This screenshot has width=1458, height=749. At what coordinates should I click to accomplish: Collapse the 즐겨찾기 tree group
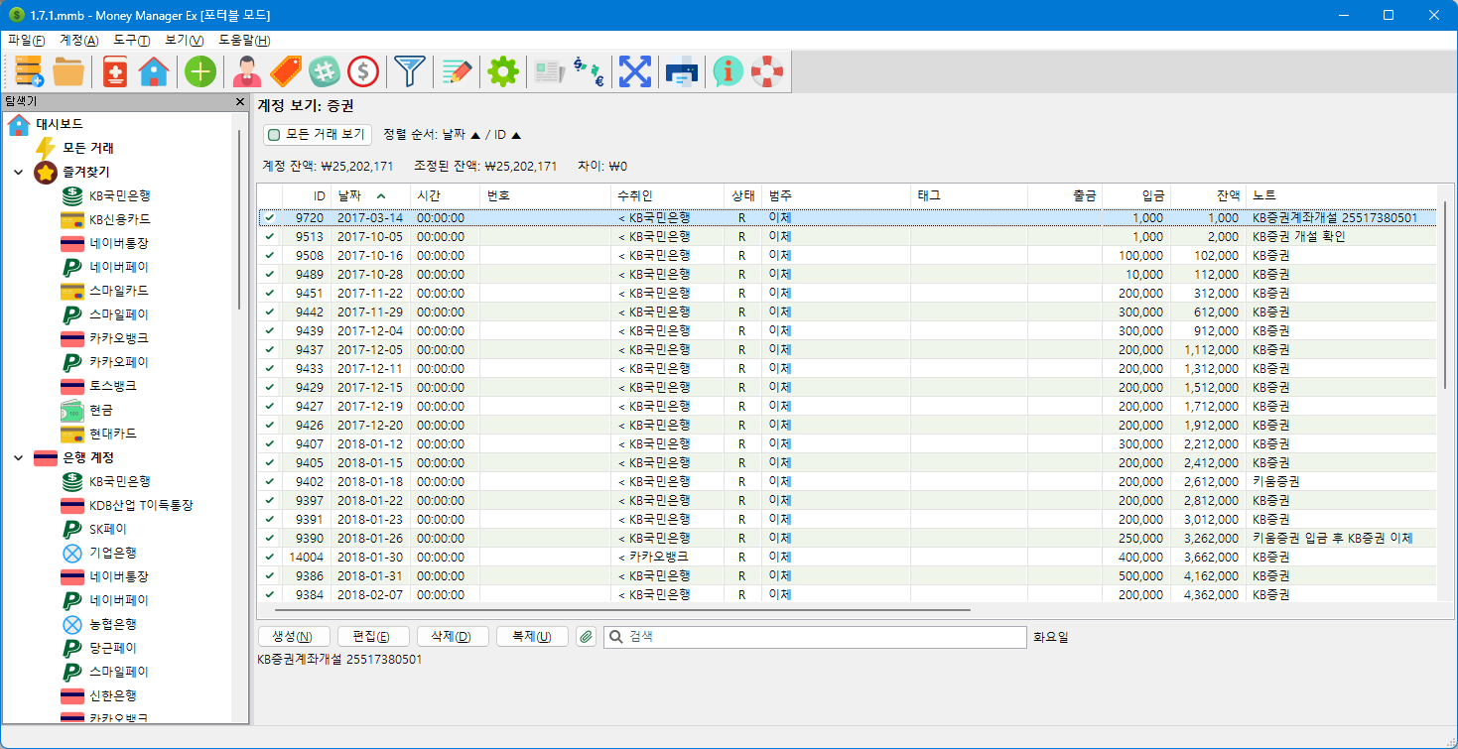coord(19,172)
